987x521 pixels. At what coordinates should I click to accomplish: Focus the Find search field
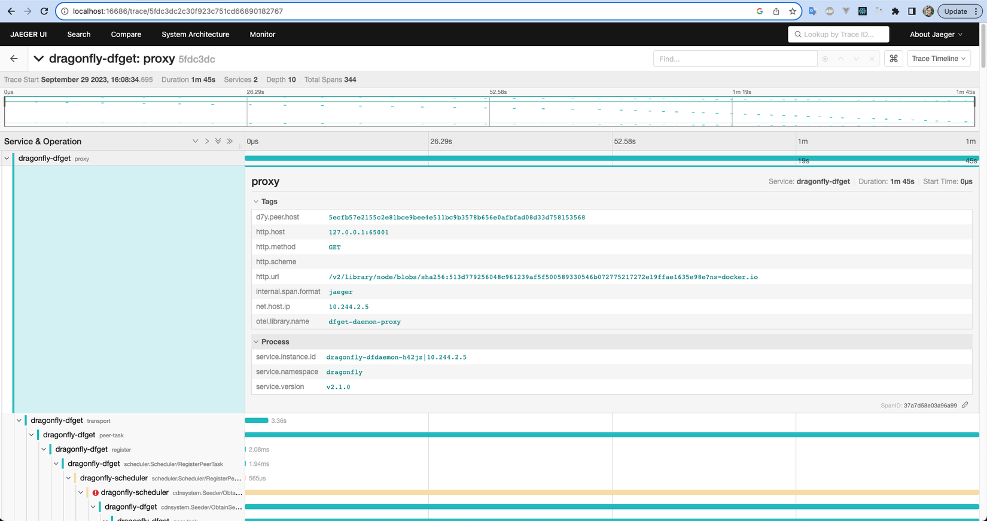[x=735, y=59]
